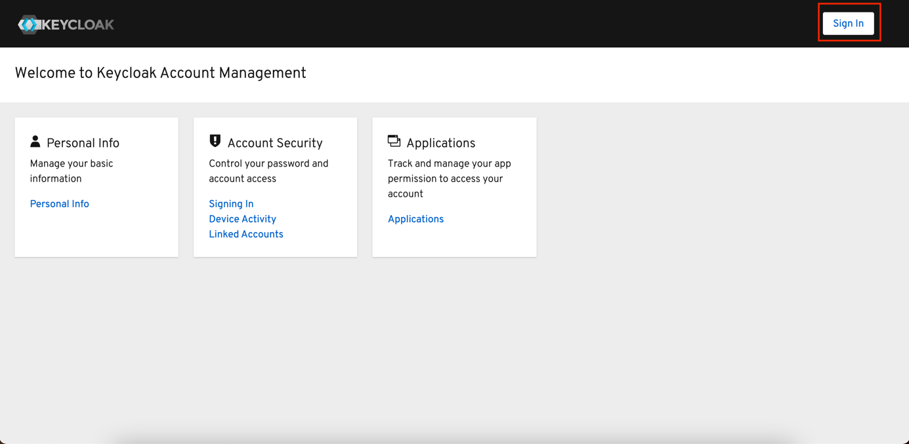Click the Keycloak logo in header
This screenshot has width=909, height=444.
[66, 24]
